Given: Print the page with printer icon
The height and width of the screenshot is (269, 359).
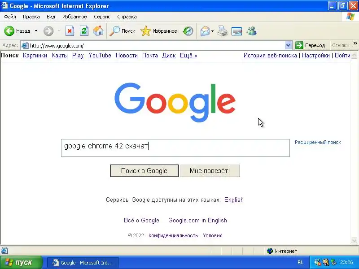Looking at the screenshot, I should pyautogui.click(x=222, y=31).
